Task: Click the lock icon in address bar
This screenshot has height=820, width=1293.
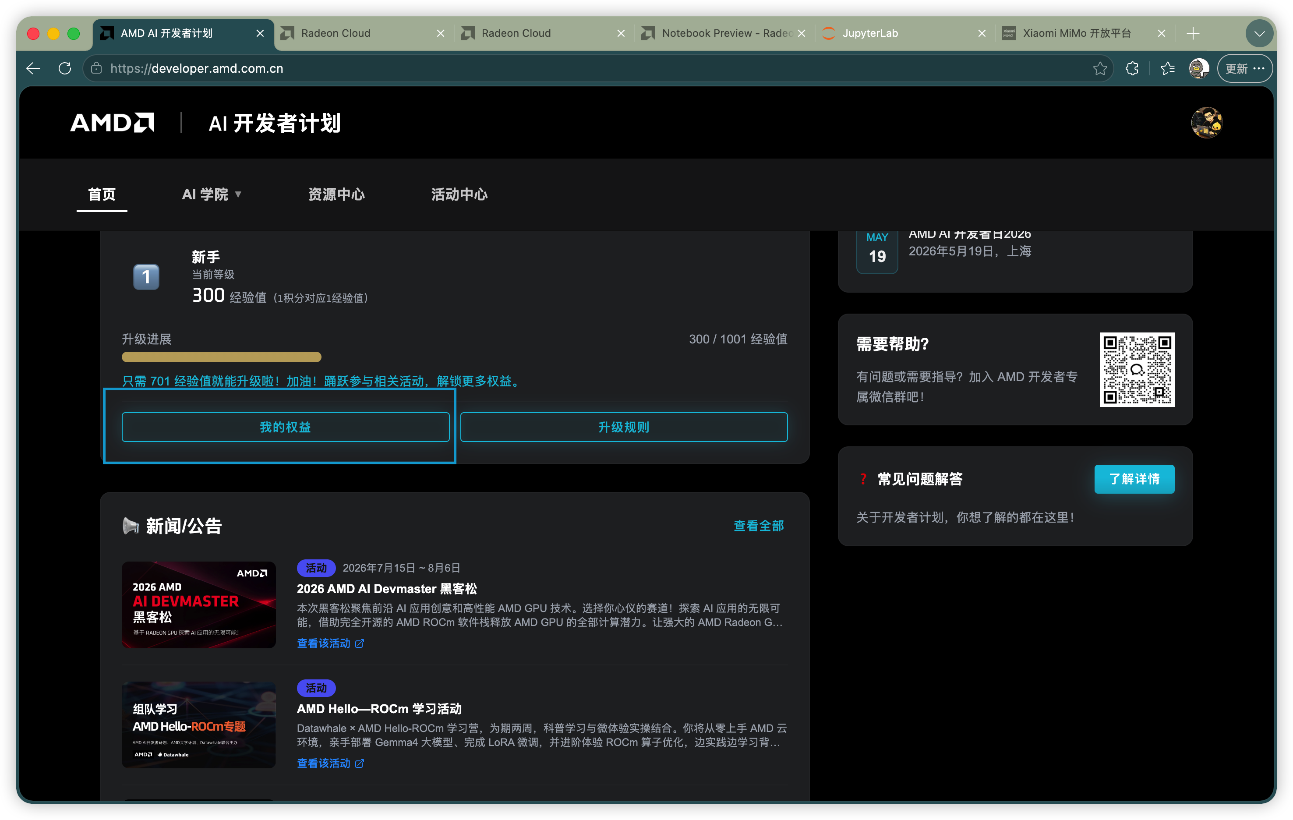Action: coord(97,68)
